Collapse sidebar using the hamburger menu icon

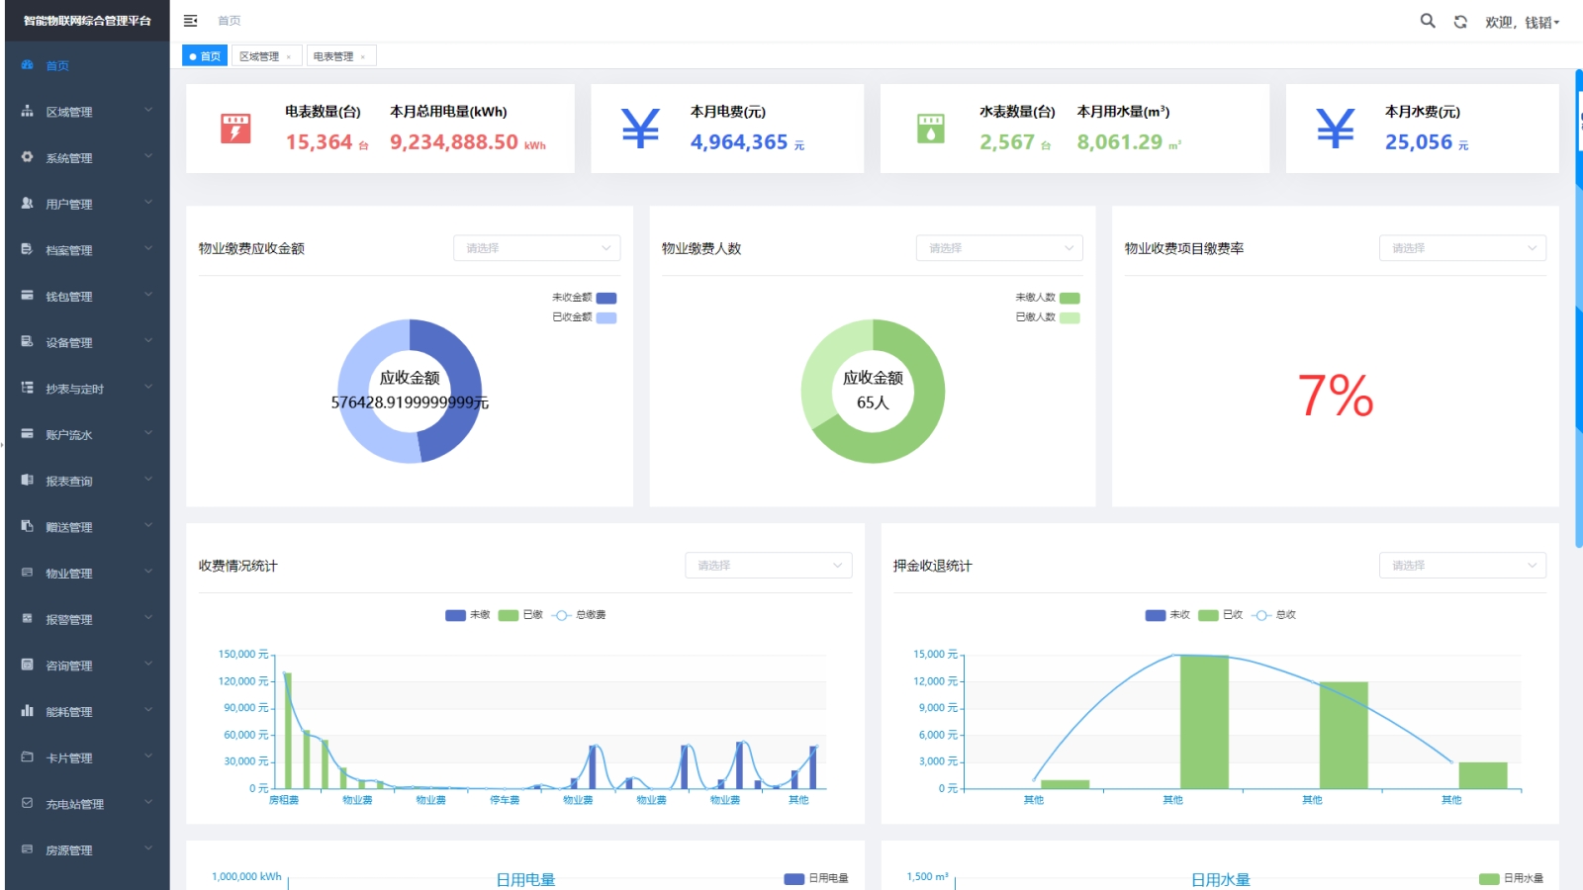tap(191, 21)
